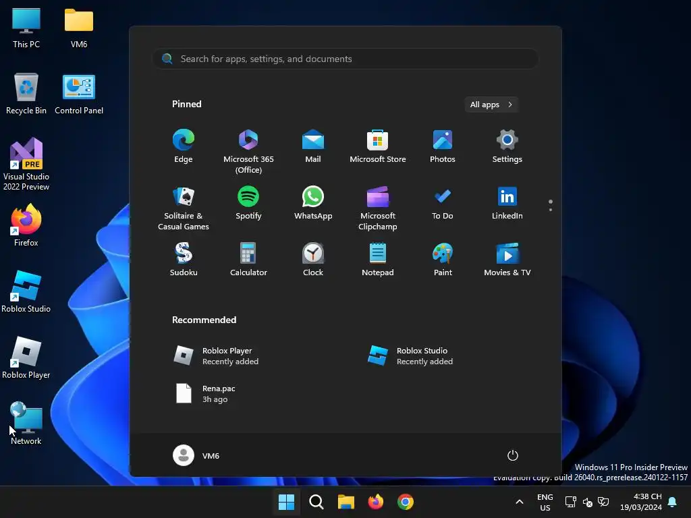Click the Start menu search box
The width and height of the screenshot is (691, 518).
point(345,59)
